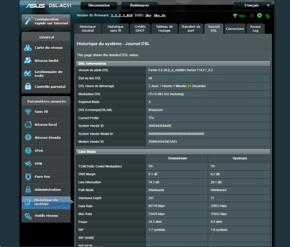Image resolution: width=290 pixels, height=247 pixels.
Task: Click the Sky_5G SSID link
Action: coord(159,15)
